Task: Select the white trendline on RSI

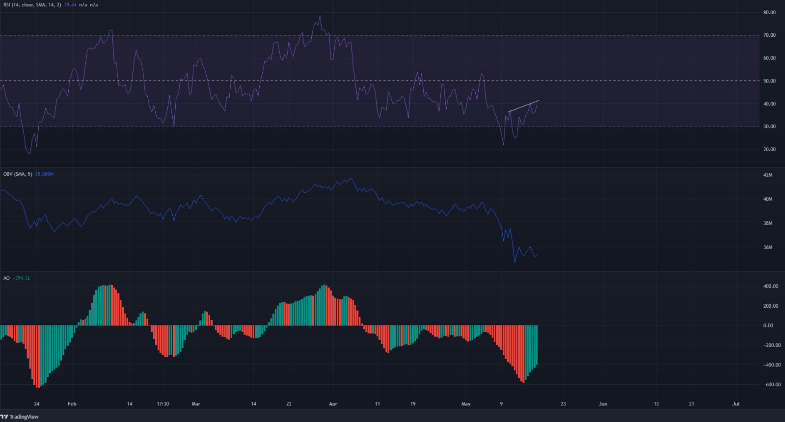Action: pyautogui.click(x=523, y=106)
